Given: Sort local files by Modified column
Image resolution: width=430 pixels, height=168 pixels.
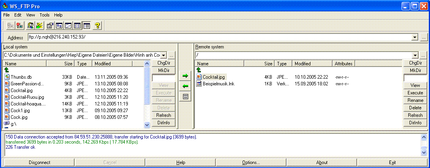Looking at the screenshot, I should [112, 64].
